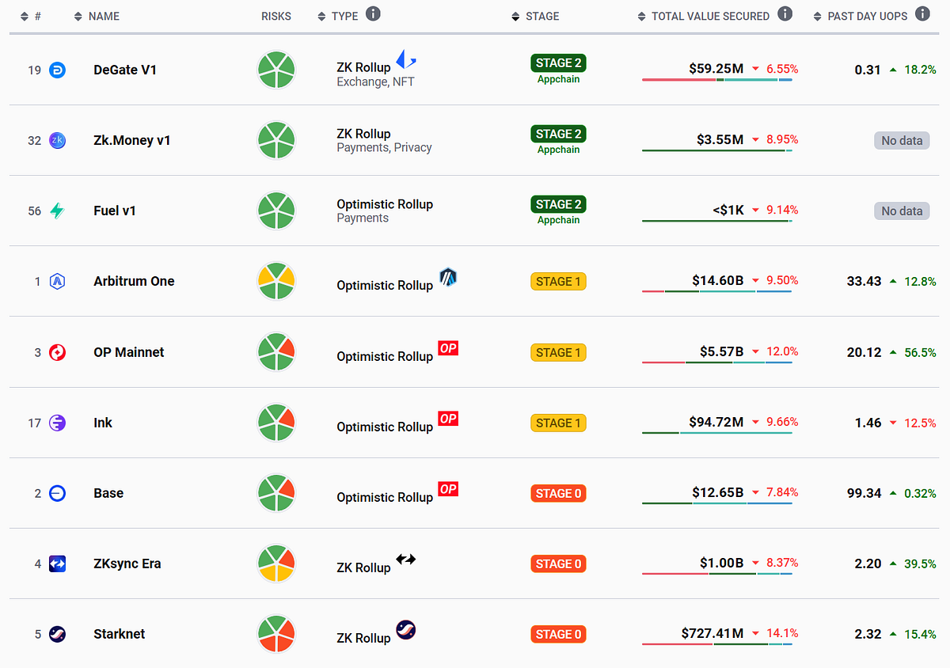This screenshot has height=668, width=950.
Task: Click the OP Stack icon on the Ink row
Action: pyautogui.click(x=448, y=418)
